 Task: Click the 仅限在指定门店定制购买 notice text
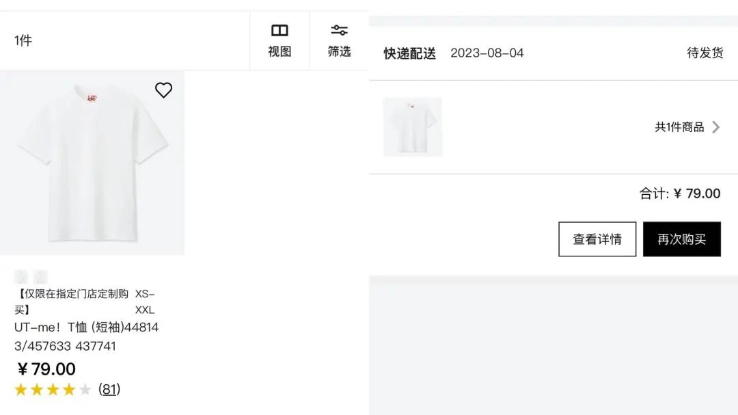tap(72, 302)
